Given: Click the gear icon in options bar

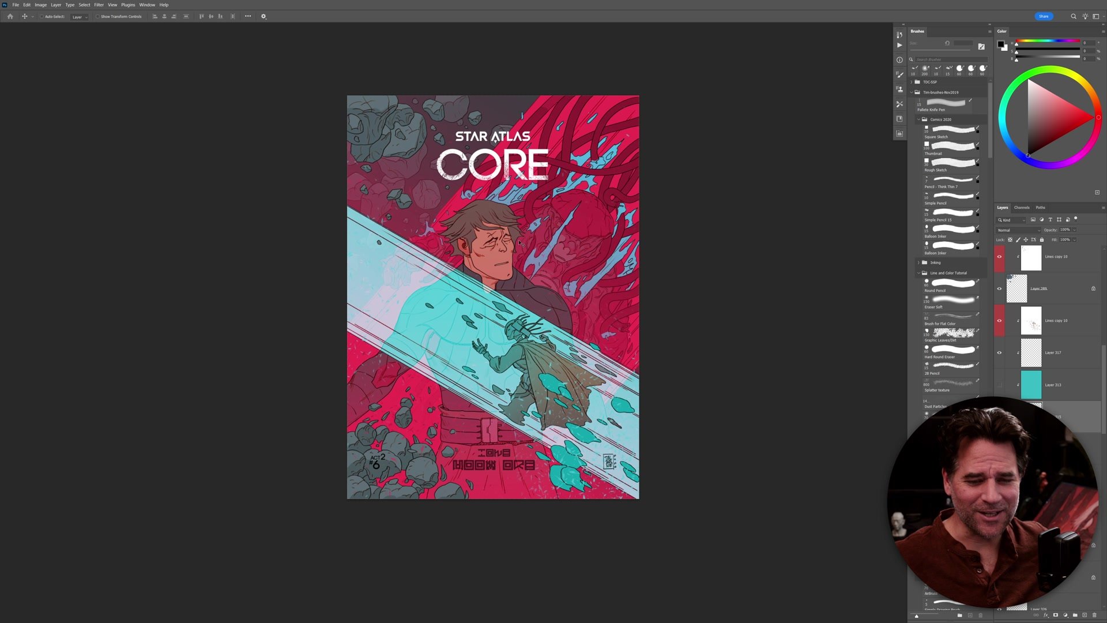Looking at the screenshot, I should tap(263, 16).
